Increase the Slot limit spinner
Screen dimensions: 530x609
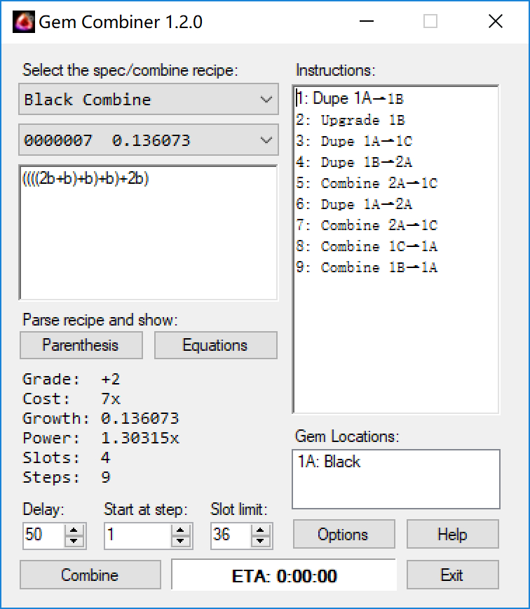[261, 530]
